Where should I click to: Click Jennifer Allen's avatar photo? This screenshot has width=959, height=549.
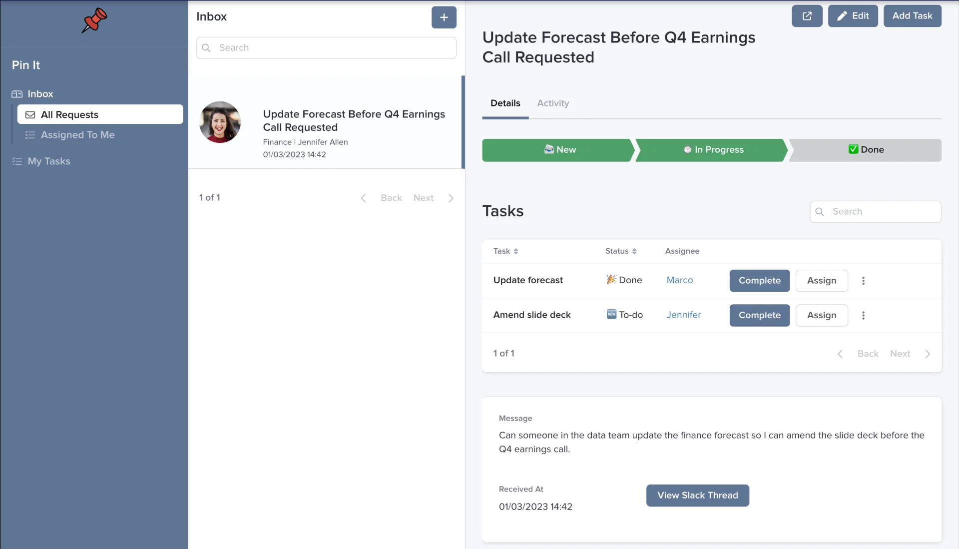pos(220,122)
